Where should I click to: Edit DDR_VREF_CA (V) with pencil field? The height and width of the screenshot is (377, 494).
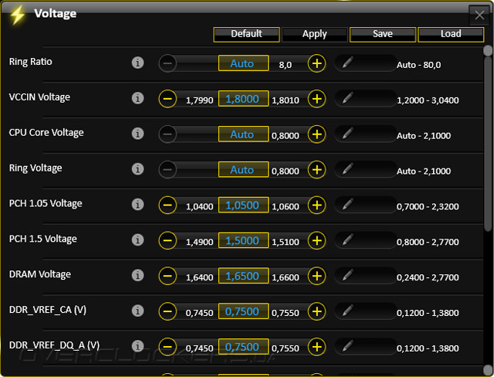tap(365, 311)
